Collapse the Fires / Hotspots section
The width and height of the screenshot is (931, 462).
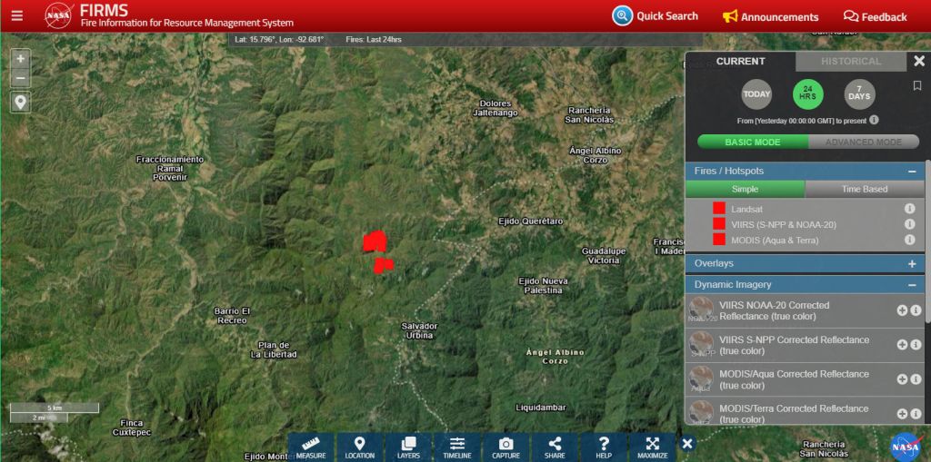pos(911,171)
